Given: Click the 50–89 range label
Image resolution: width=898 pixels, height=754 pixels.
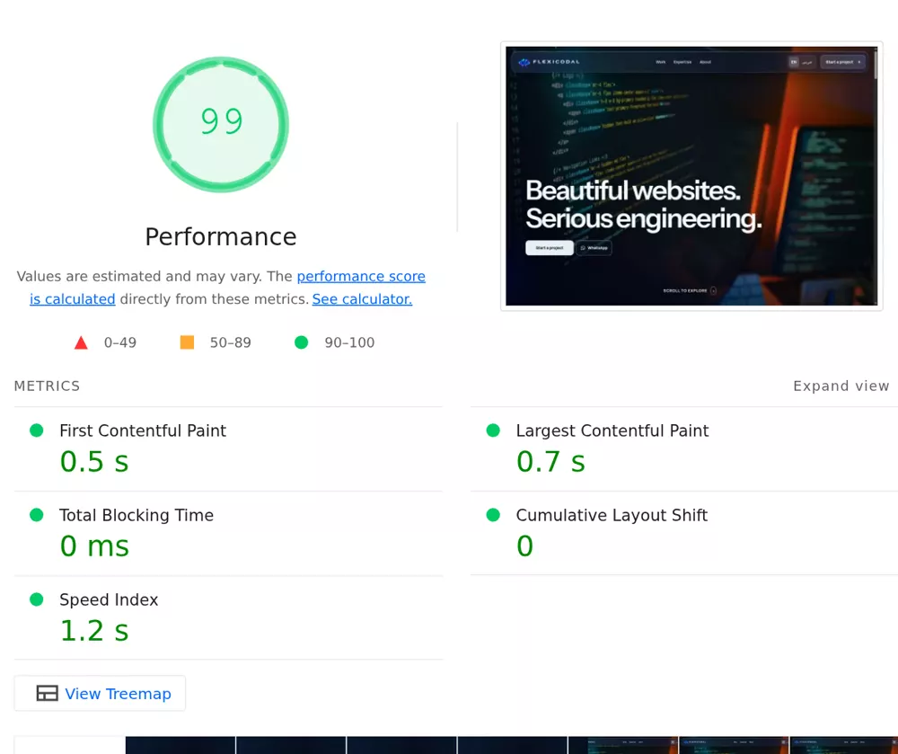Looking at the screenshot, I should [x=230, y=342].
